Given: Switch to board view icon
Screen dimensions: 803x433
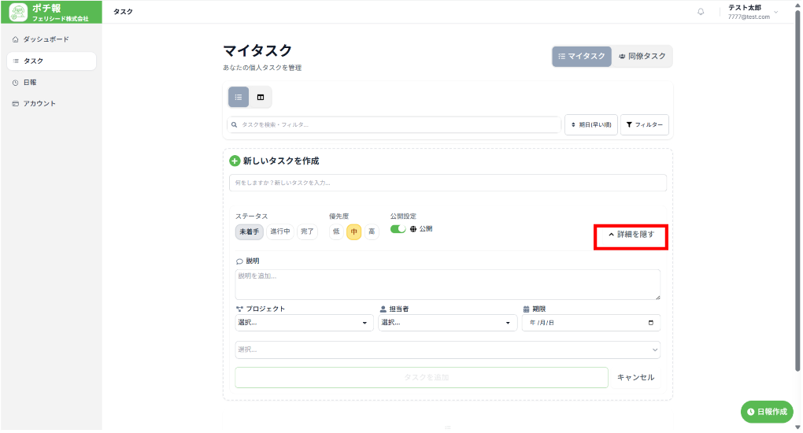Looking at the screenshot, I should [261, 97].
